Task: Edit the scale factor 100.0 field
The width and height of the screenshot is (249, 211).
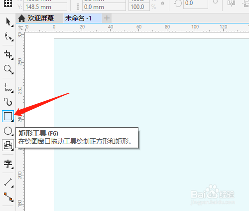Action: pyautogui.click(x=139, y=7)
